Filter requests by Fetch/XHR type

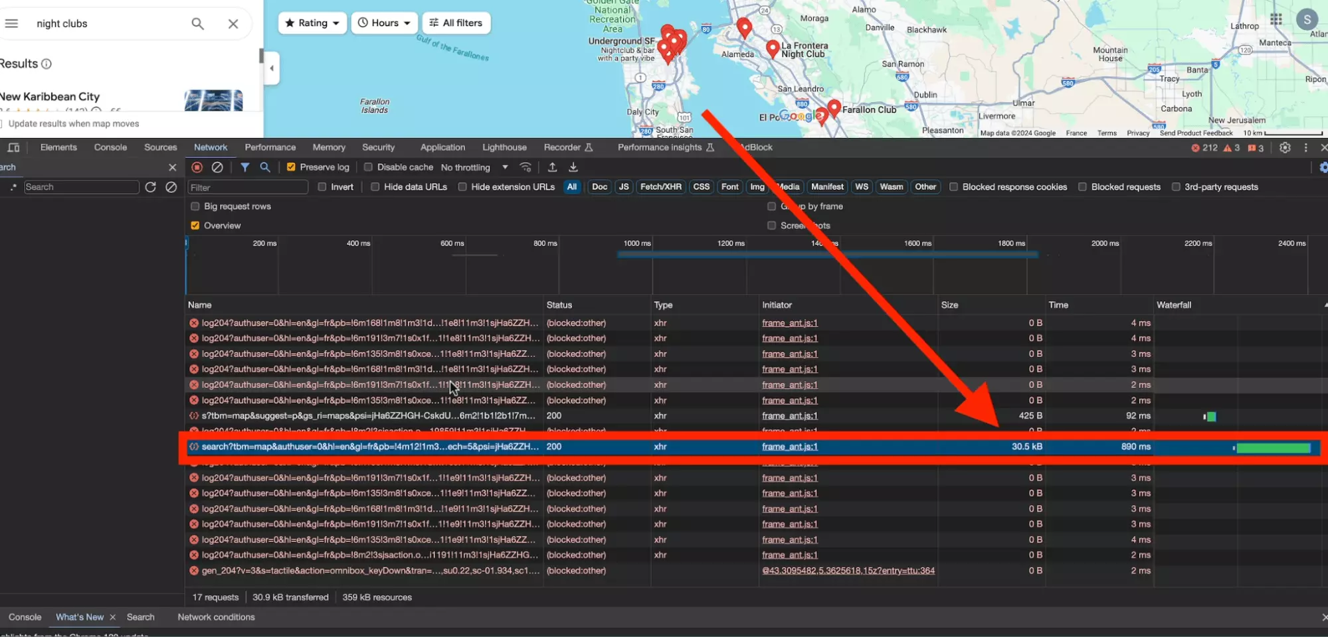(660, 187)
